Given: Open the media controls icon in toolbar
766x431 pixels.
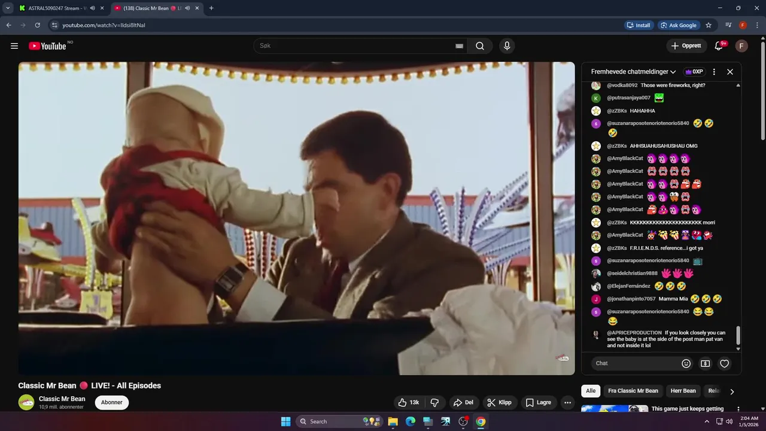Looking at the screenshot, I should pos(728,25).
